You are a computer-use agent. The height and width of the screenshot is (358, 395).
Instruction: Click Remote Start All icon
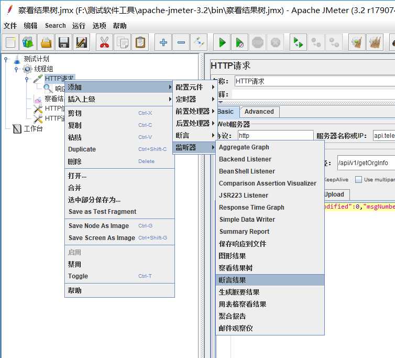(x=298, y=42)
